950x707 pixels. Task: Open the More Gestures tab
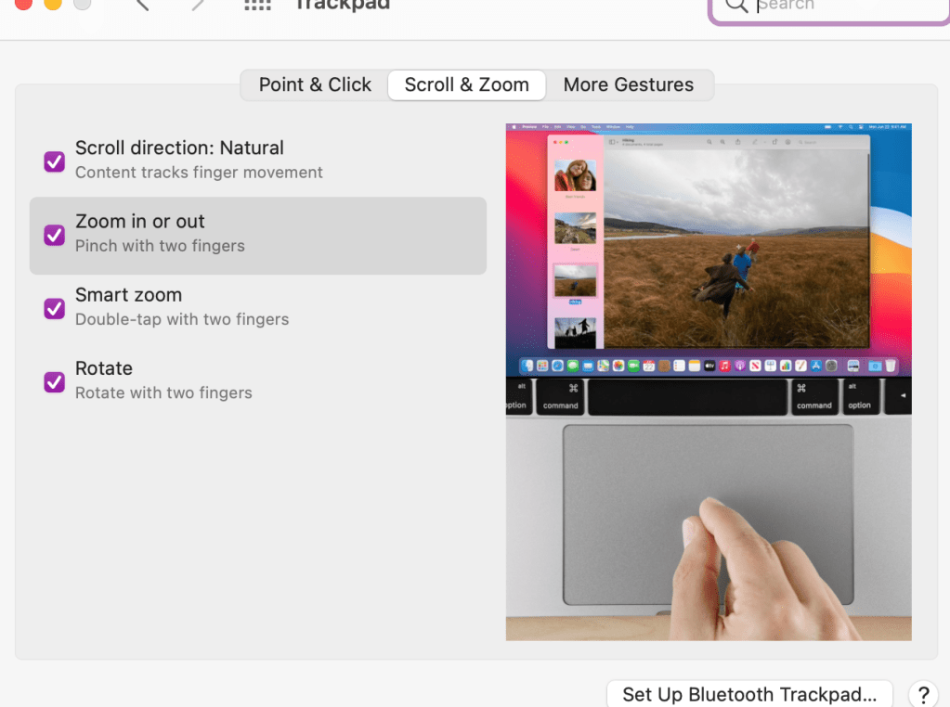click(x=628, y=84)
